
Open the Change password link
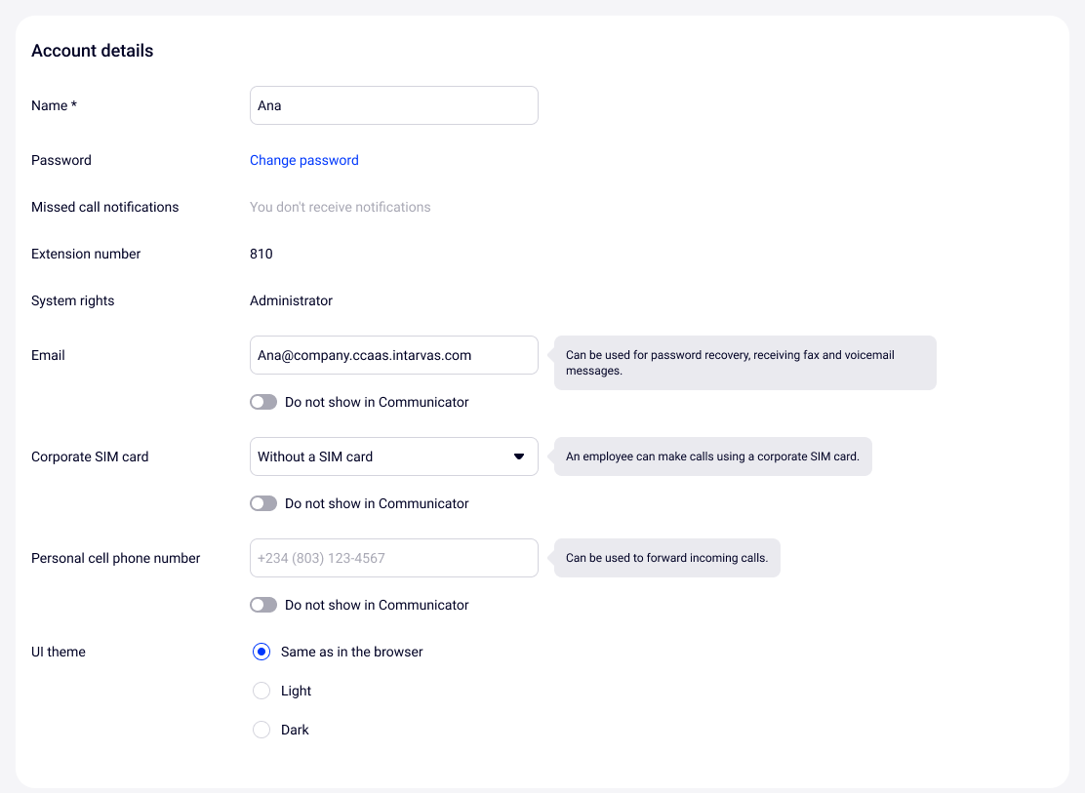coord(303,160)
